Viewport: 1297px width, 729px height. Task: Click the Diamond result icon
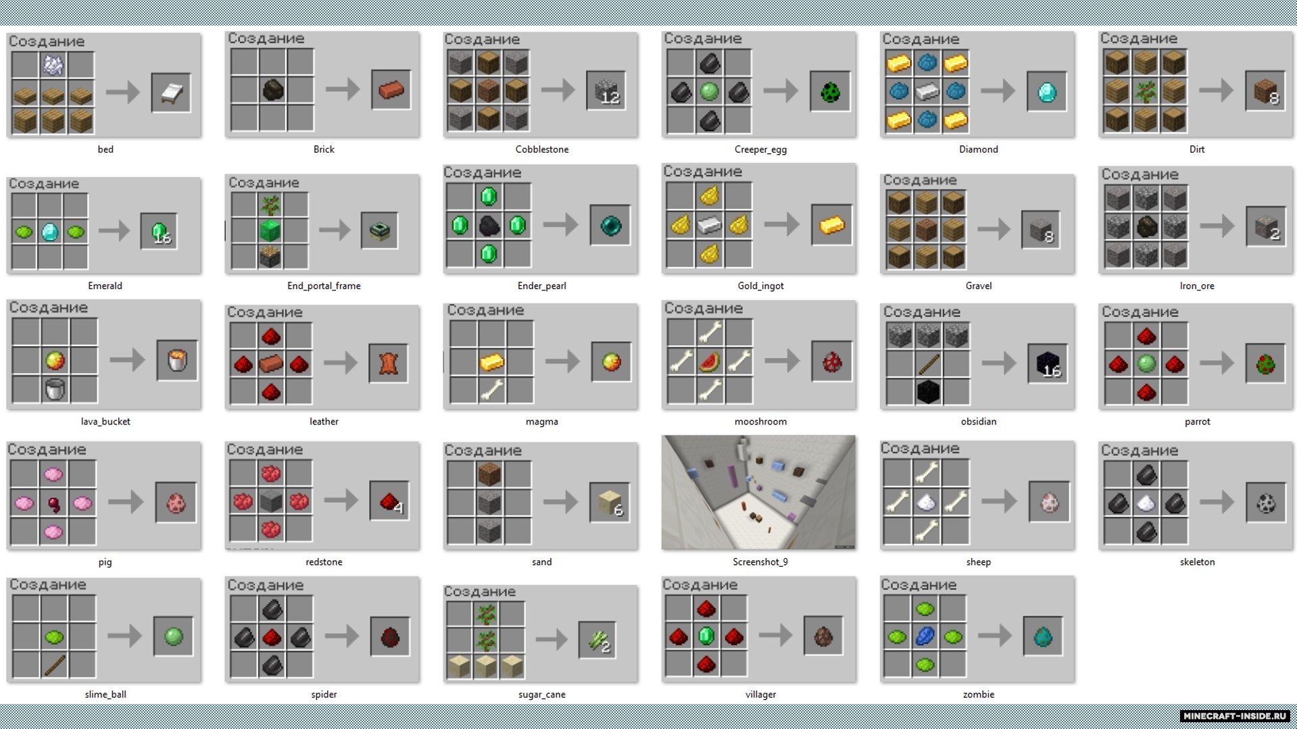1047,91
